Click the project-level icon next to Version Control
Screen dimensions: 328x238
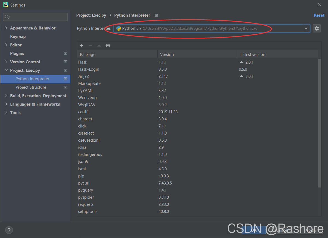point(65,62)
